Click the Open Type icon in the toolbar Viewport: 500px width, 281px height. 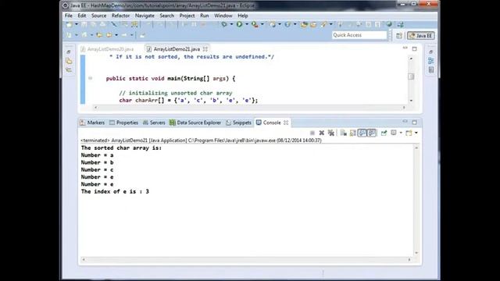point(304,24)
